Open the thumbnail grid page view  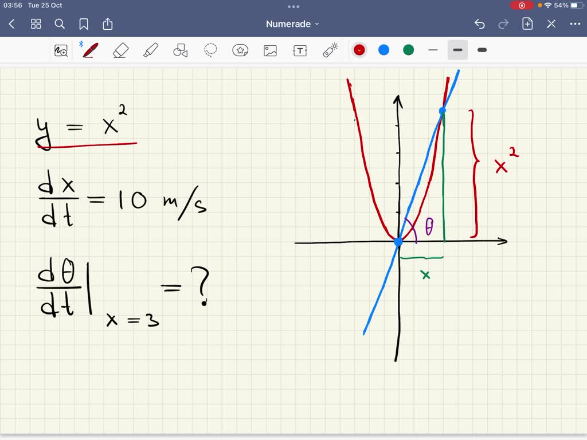(x=36, y=24)
